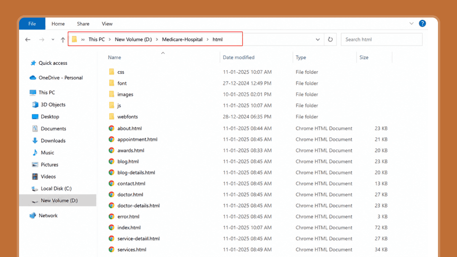Select the service-detaiil.html file name
Image resolution: width=457 pixels, height=257 pixels.
tap(139, 239)
